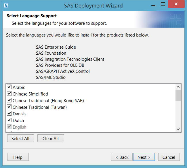
Task: Click the language list scrollbar thumb
Action: click(x=178, y=96)
